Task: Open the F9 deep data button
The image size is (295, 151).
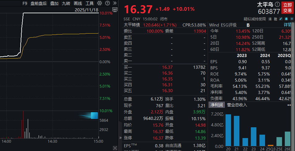Action: (x=25, y=3)
